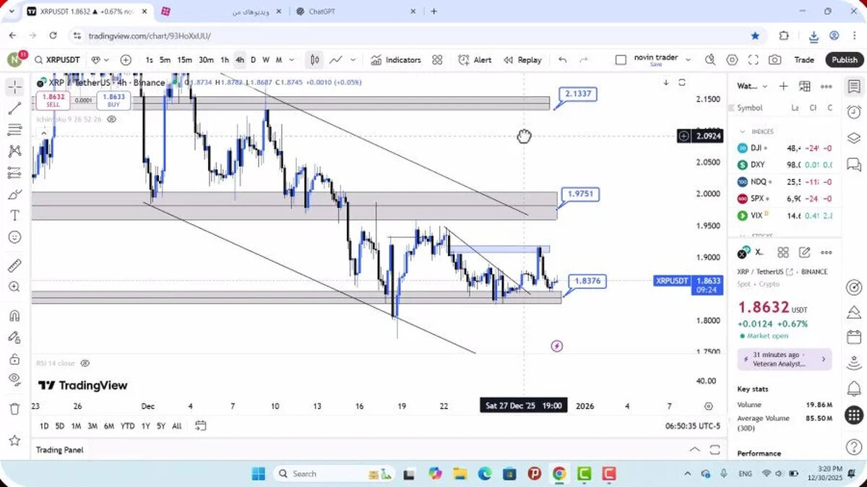The height and width of the screenshot is (487, 867).
Task: Open go to date calendar icon
Action: click(x=201, y=426)
